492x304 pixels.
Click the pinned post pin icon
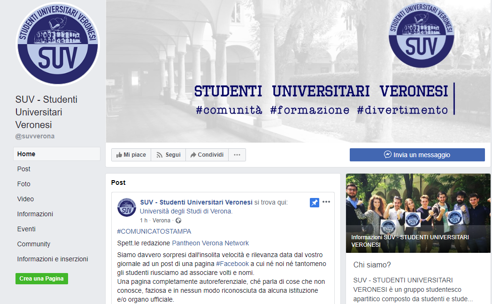point(314,202)
